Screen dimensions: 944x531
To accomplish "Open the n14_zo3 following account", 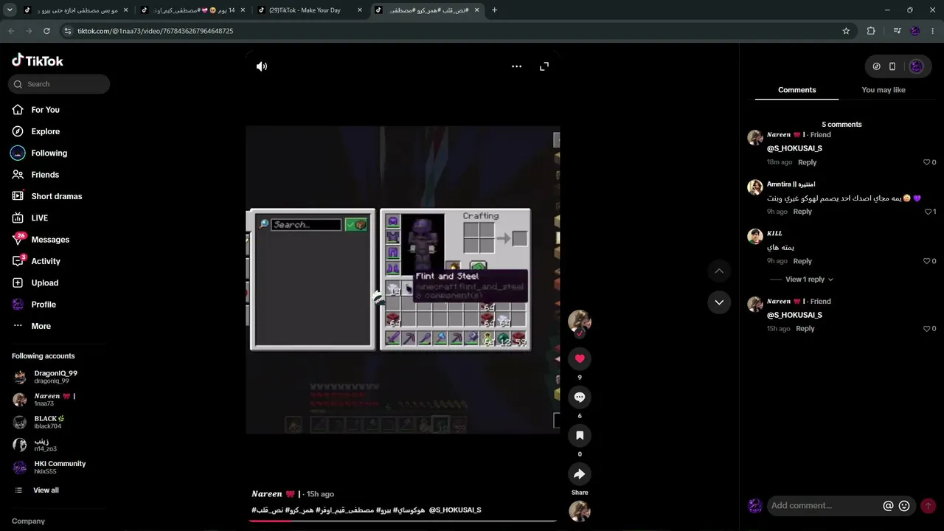I will coord(45,445).
